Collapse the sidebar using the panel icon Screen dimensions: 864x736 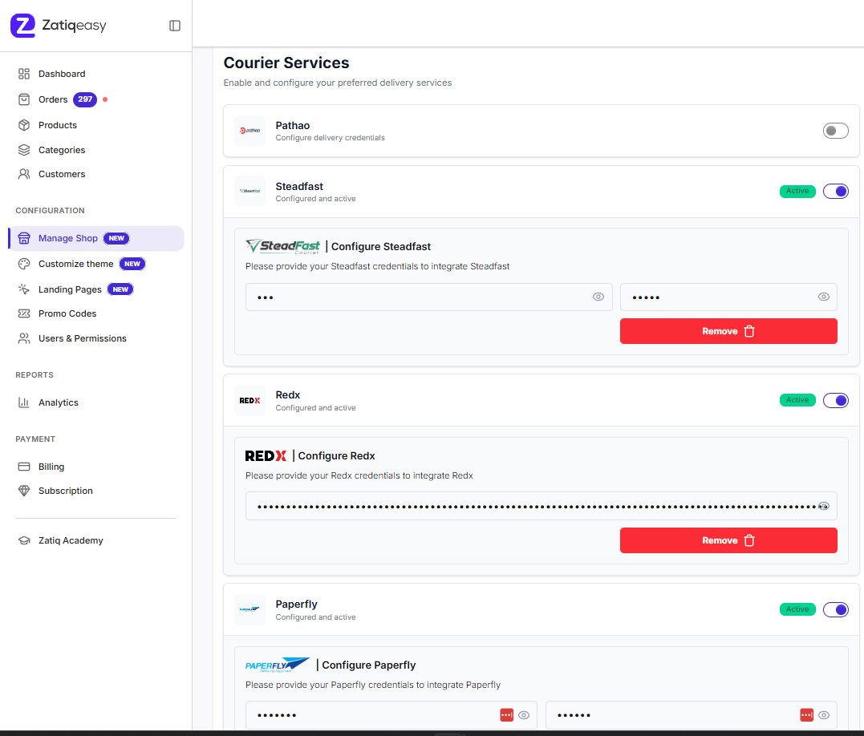pyautogui.click(x=175, y=25)
